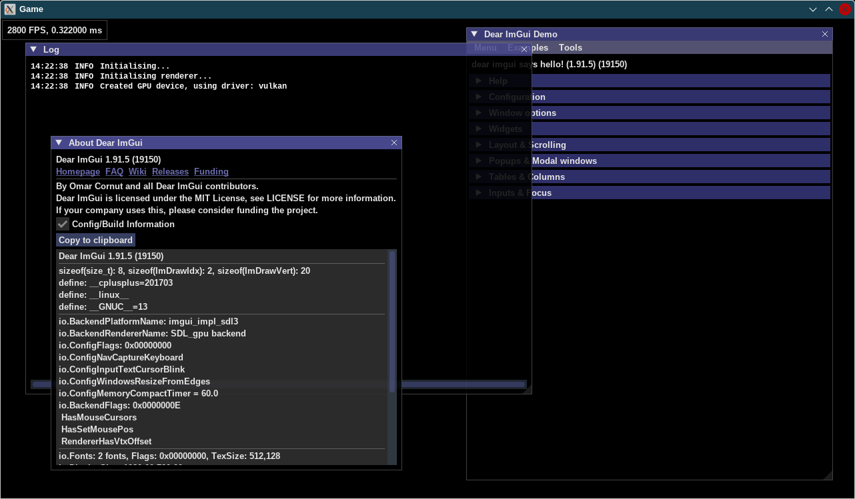The image size is (855, 499).
Task: Open the Tools menu in Demo window
Action: [x=570, y=47]
